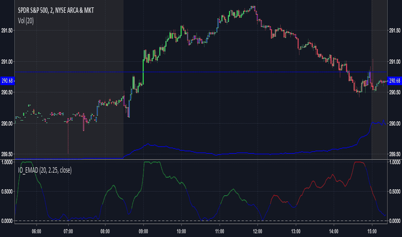
Task: Click the 1.0000 label on right indicator axis
Action: [395, 162]
